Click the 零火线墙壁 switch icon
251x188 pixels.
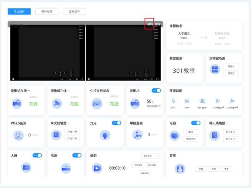(x=214, y=135)
